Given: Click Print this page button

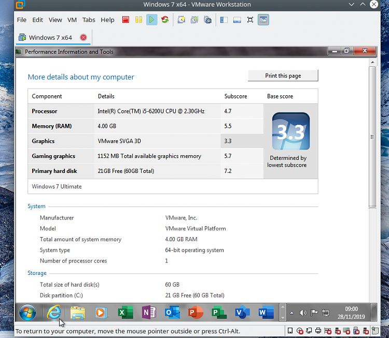Looking at the screenshot, I should [x=283, y=76].
